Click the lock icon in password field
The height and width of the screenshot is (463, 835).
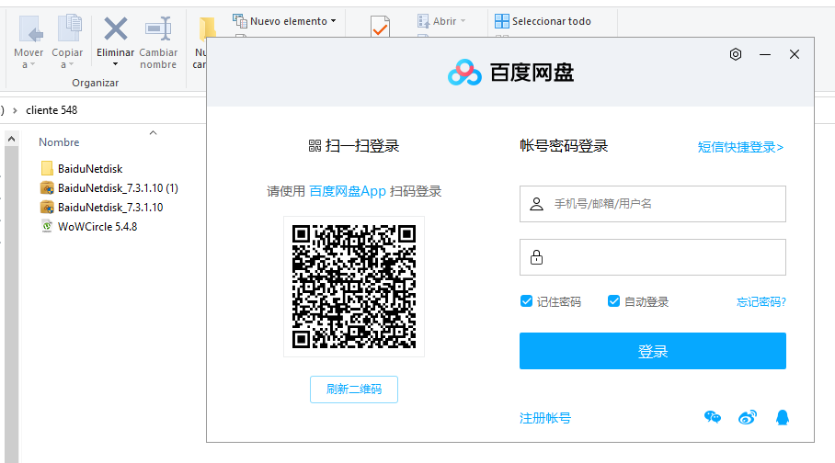pos(536,257)
